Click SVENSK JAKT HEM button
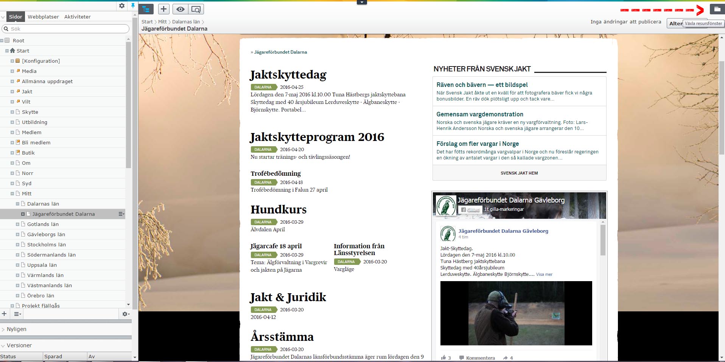 click(x=519, y=173)
